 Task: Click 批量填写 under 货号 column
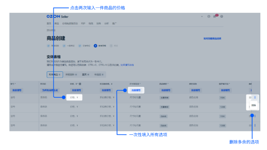point(17,90)
